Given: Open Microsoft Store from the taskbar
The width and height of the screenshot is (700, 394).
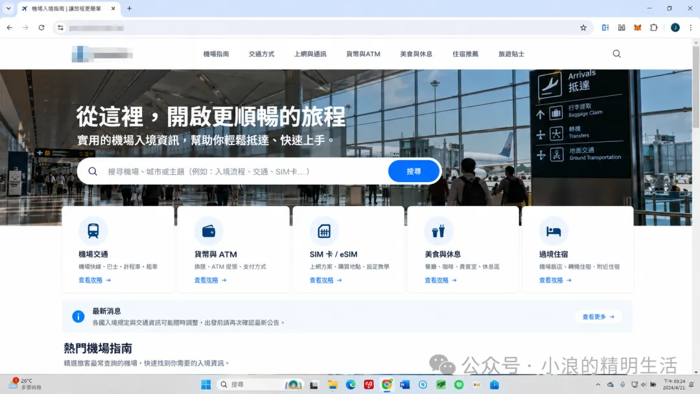Looking at the screenshot, I should click(x=494, y=385).
